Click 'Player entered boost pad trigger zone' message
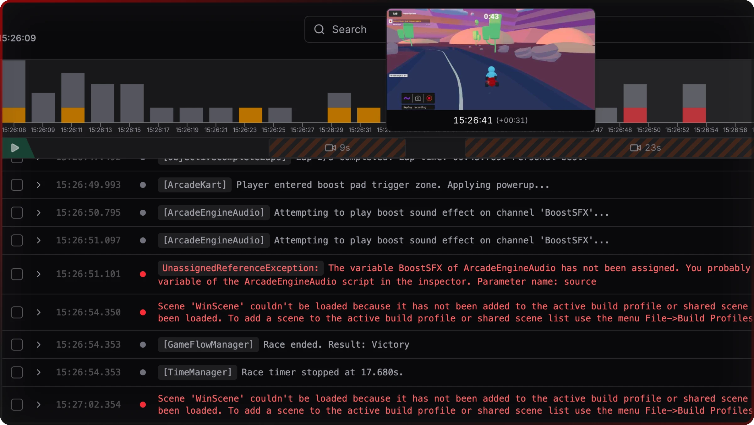The height and width of the screenshot is (425, 754). [393, 185]
